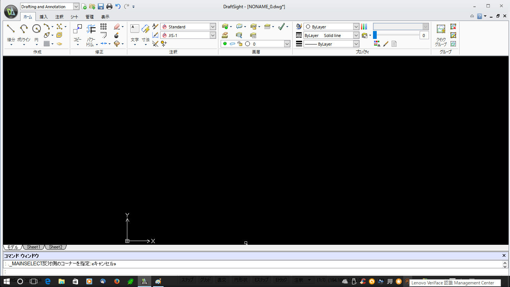Expand the Line (線分) tool dropdown arrow

11,45
